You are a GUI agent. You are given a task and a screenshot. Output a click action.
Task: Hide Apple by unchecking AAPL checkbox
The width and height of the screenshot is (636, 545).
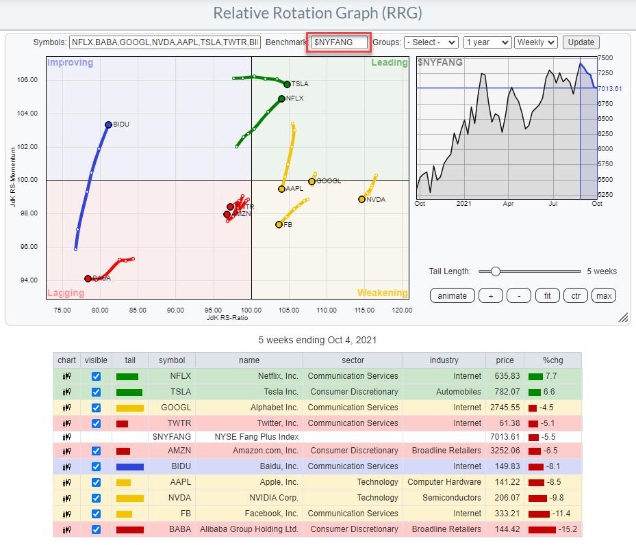point(96,482)
